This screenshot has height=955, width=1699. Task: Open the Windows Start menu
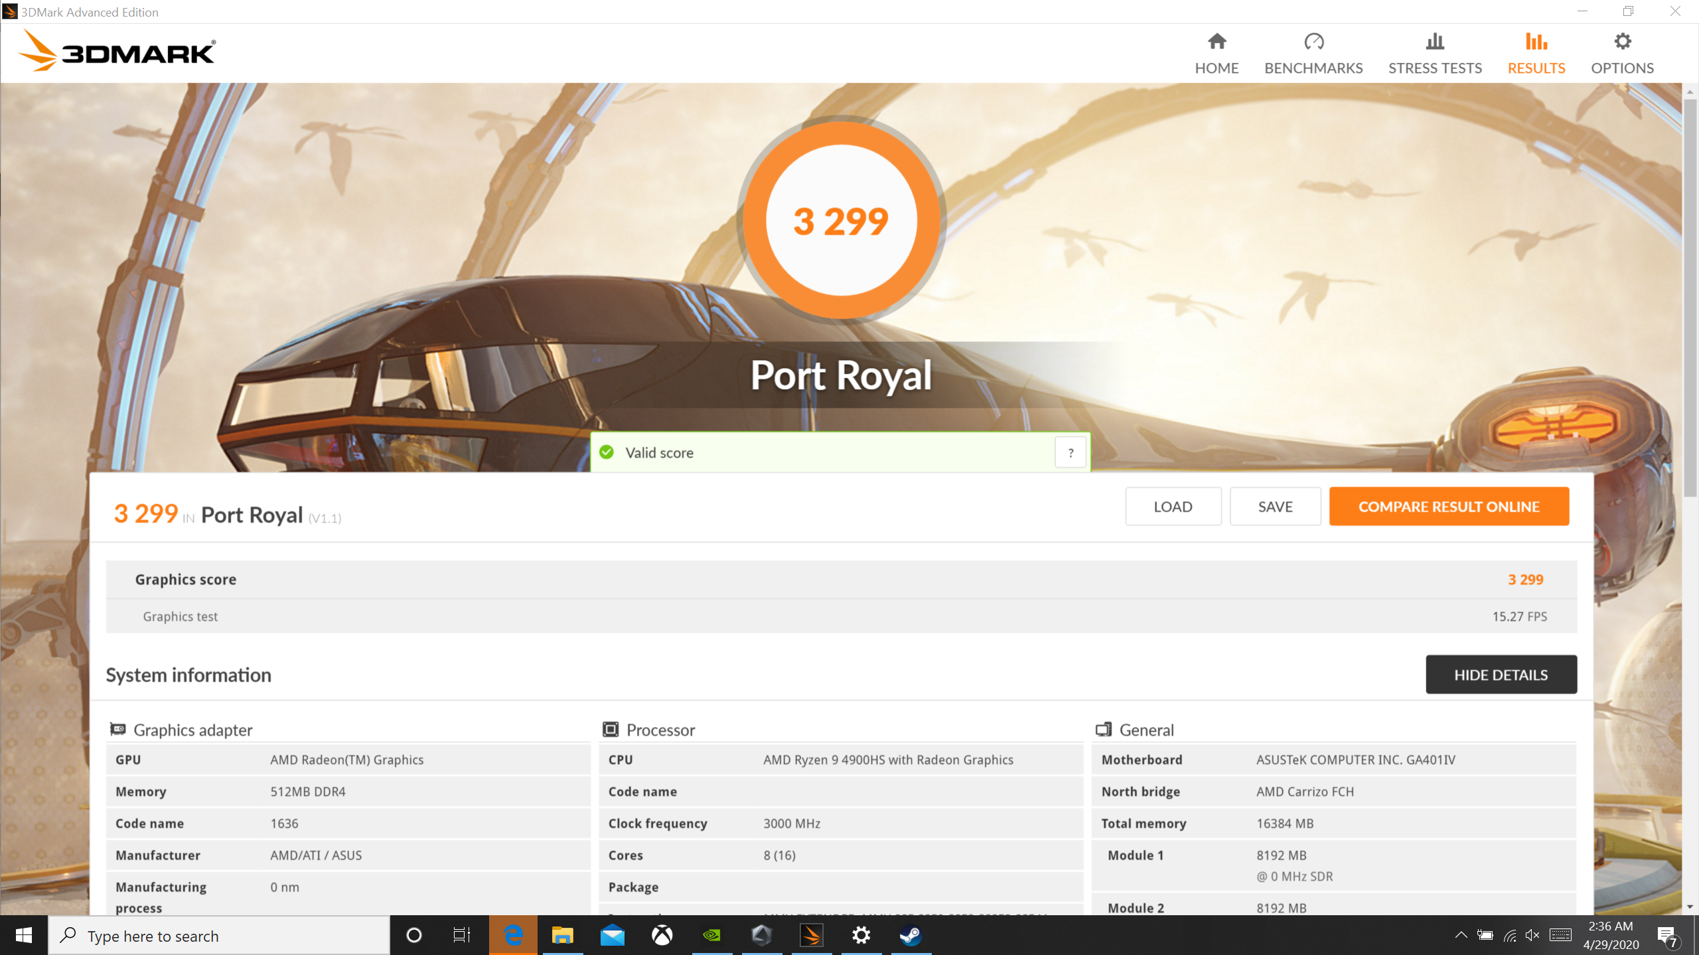pyautogui.click(x=24, y=936)
